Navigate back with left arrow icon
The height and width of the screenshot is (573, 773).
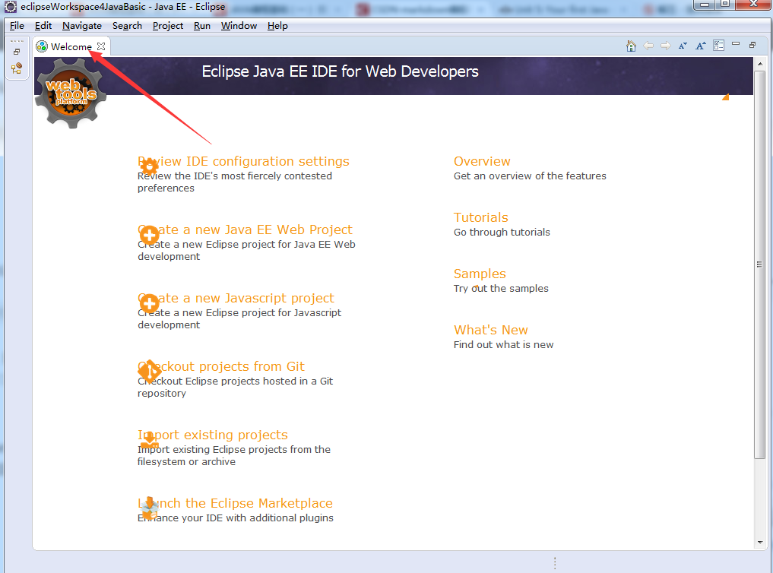coord(648,46)
